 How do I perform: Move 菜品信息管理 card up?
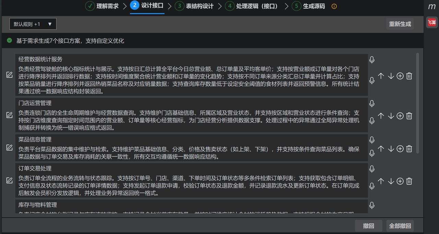point(381,148)
